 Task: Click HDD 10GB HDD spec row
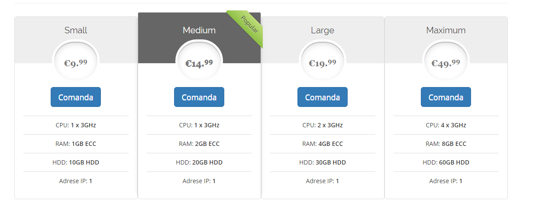point(76,162)
